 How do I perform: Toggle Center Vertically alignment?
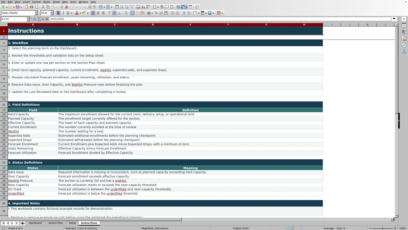[x=114, y=13]
